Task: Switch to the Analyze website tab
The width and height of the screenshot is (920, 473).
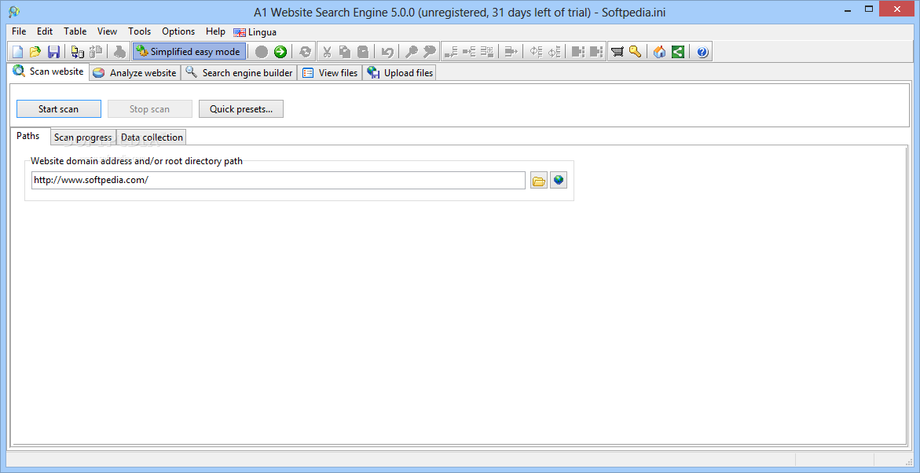Action: 135,73
